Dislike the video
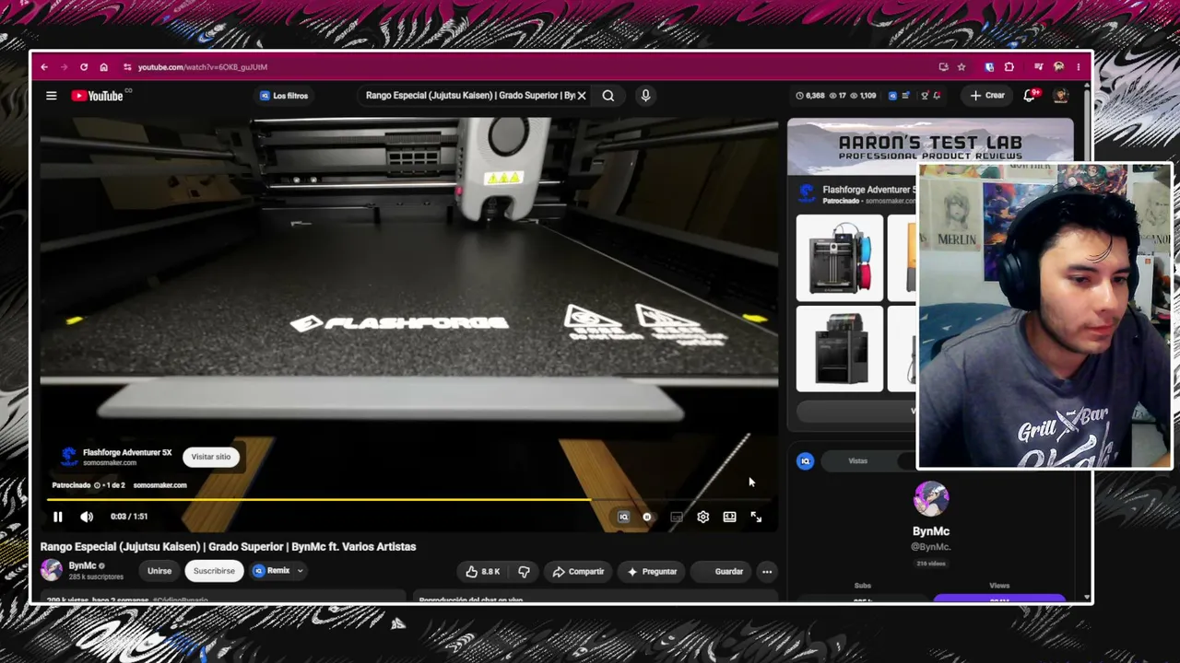 [524, 572]
